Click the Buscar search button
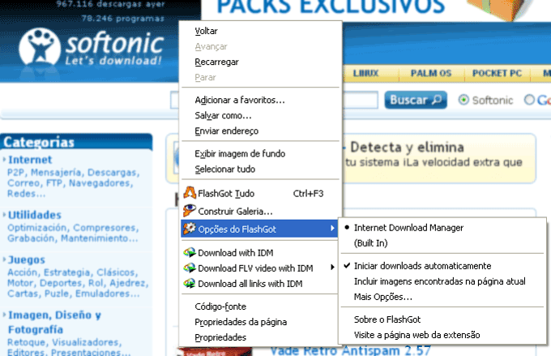Viewport: 551px width, 356px height. click(416, 100)
